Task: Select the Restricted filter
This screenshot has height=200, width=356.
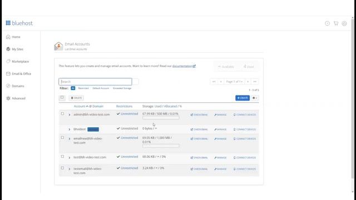Action: [x=83, y=88]
